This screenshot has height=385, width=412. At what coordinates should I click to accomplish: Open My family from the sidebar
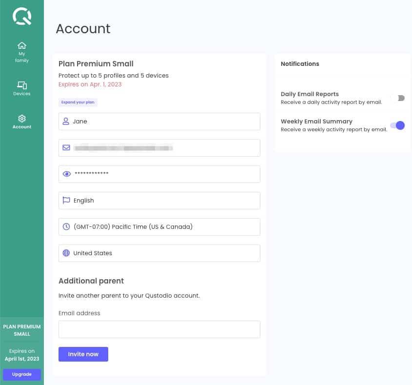(x=22, y=52)
